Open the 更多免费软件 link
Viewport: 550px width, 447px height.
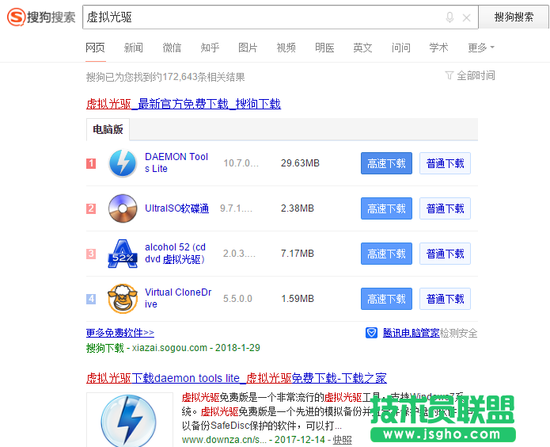coord(120,333)
